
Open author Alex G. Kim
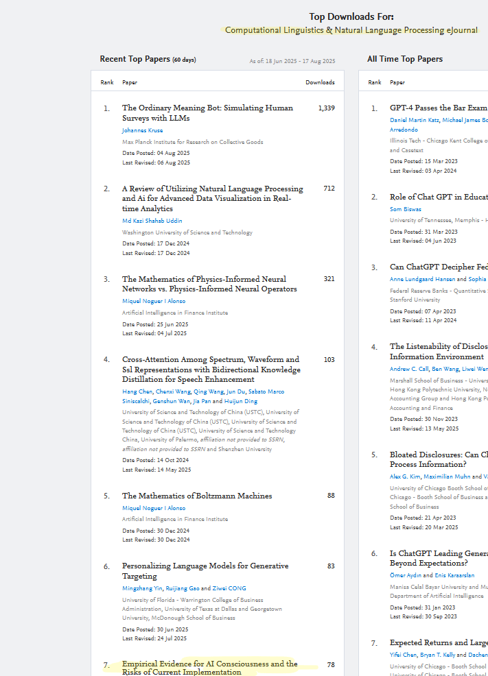click(x=405, y=476)
